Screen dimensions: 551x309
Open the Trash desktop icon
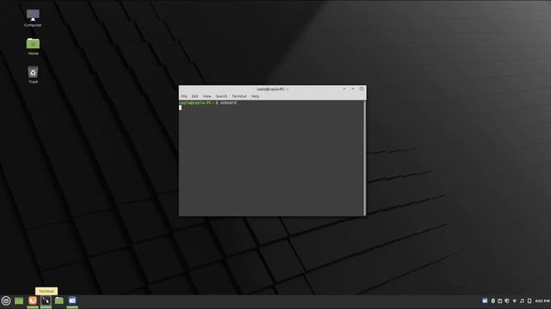point(33,75)
